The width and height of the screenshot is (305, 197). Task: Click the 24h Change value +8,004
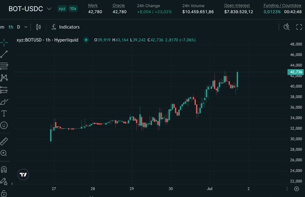pyautogui.click(x=144, y=12)
